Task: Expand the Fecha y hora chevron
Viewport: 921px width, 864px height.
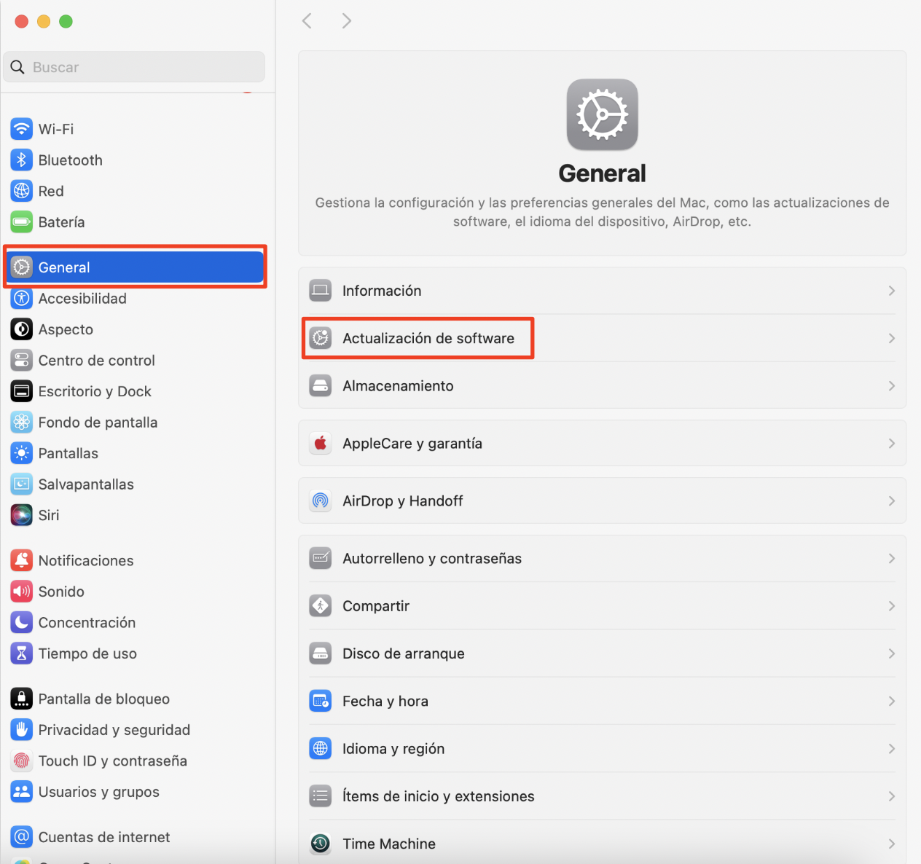Action: [x=892, y=701]
